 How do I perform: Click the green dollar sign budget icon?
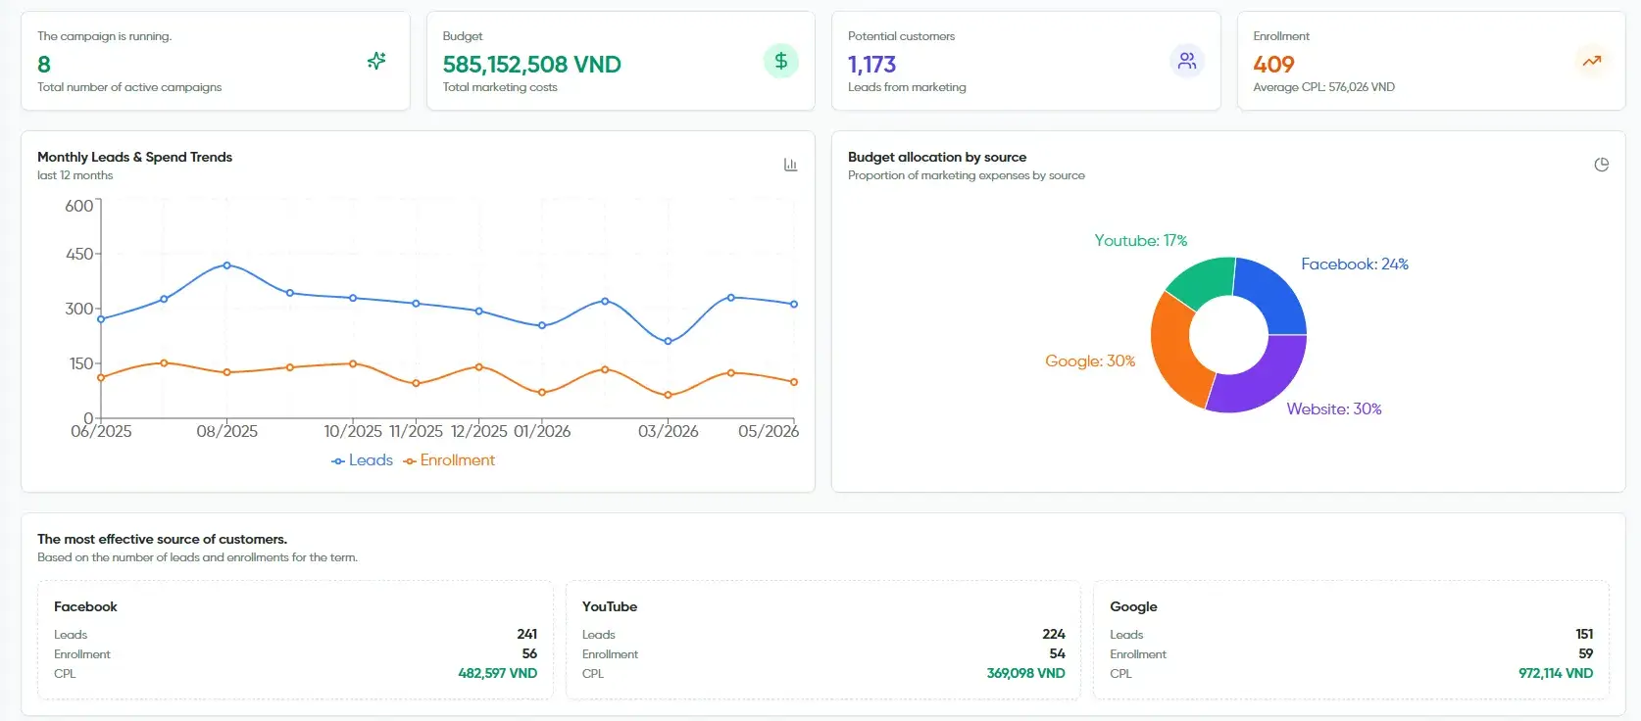(x=781, y=61)
